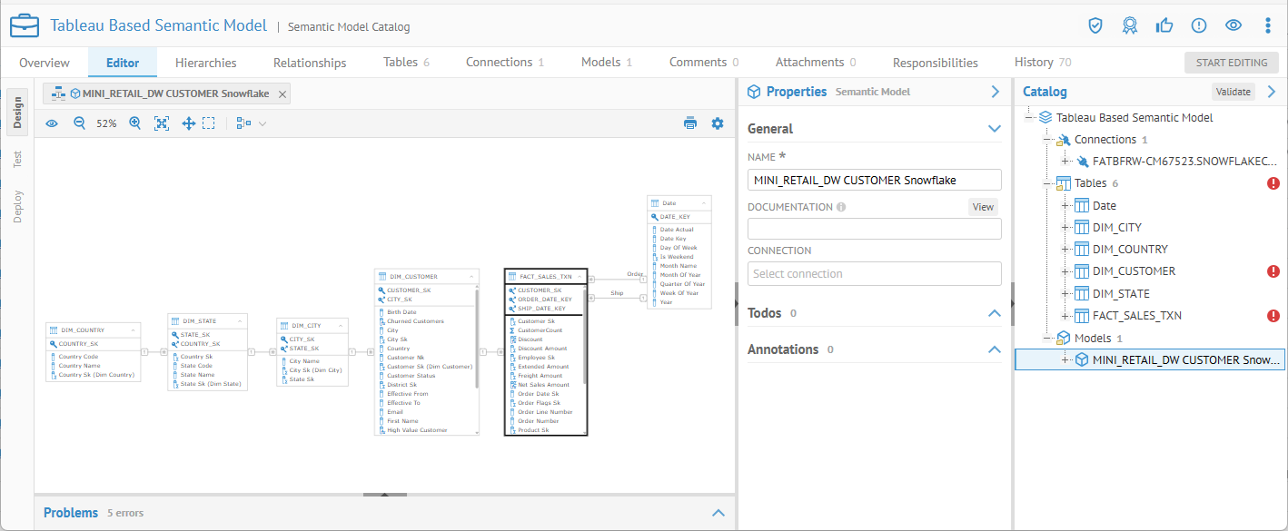
Task: Open the Relationships tab
Action: coord(310,63)
